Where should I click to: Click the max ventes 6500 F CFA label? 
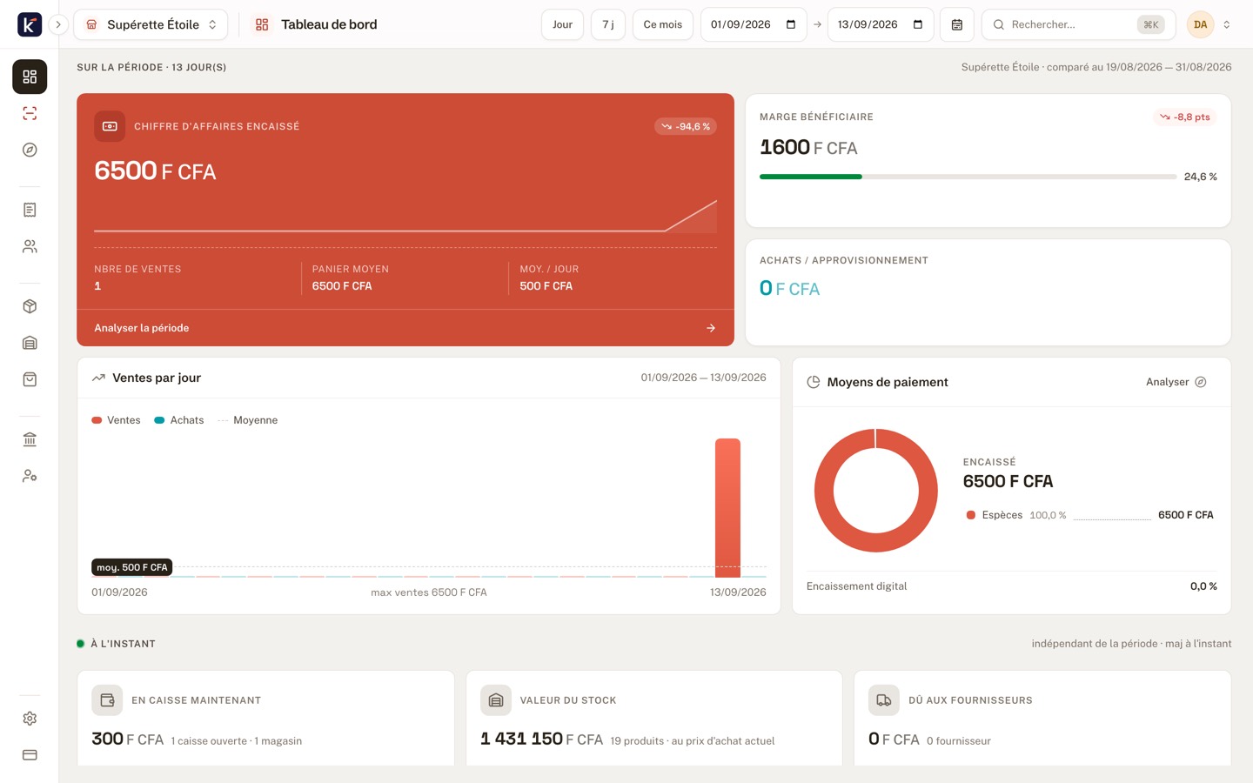click(429, 592)
